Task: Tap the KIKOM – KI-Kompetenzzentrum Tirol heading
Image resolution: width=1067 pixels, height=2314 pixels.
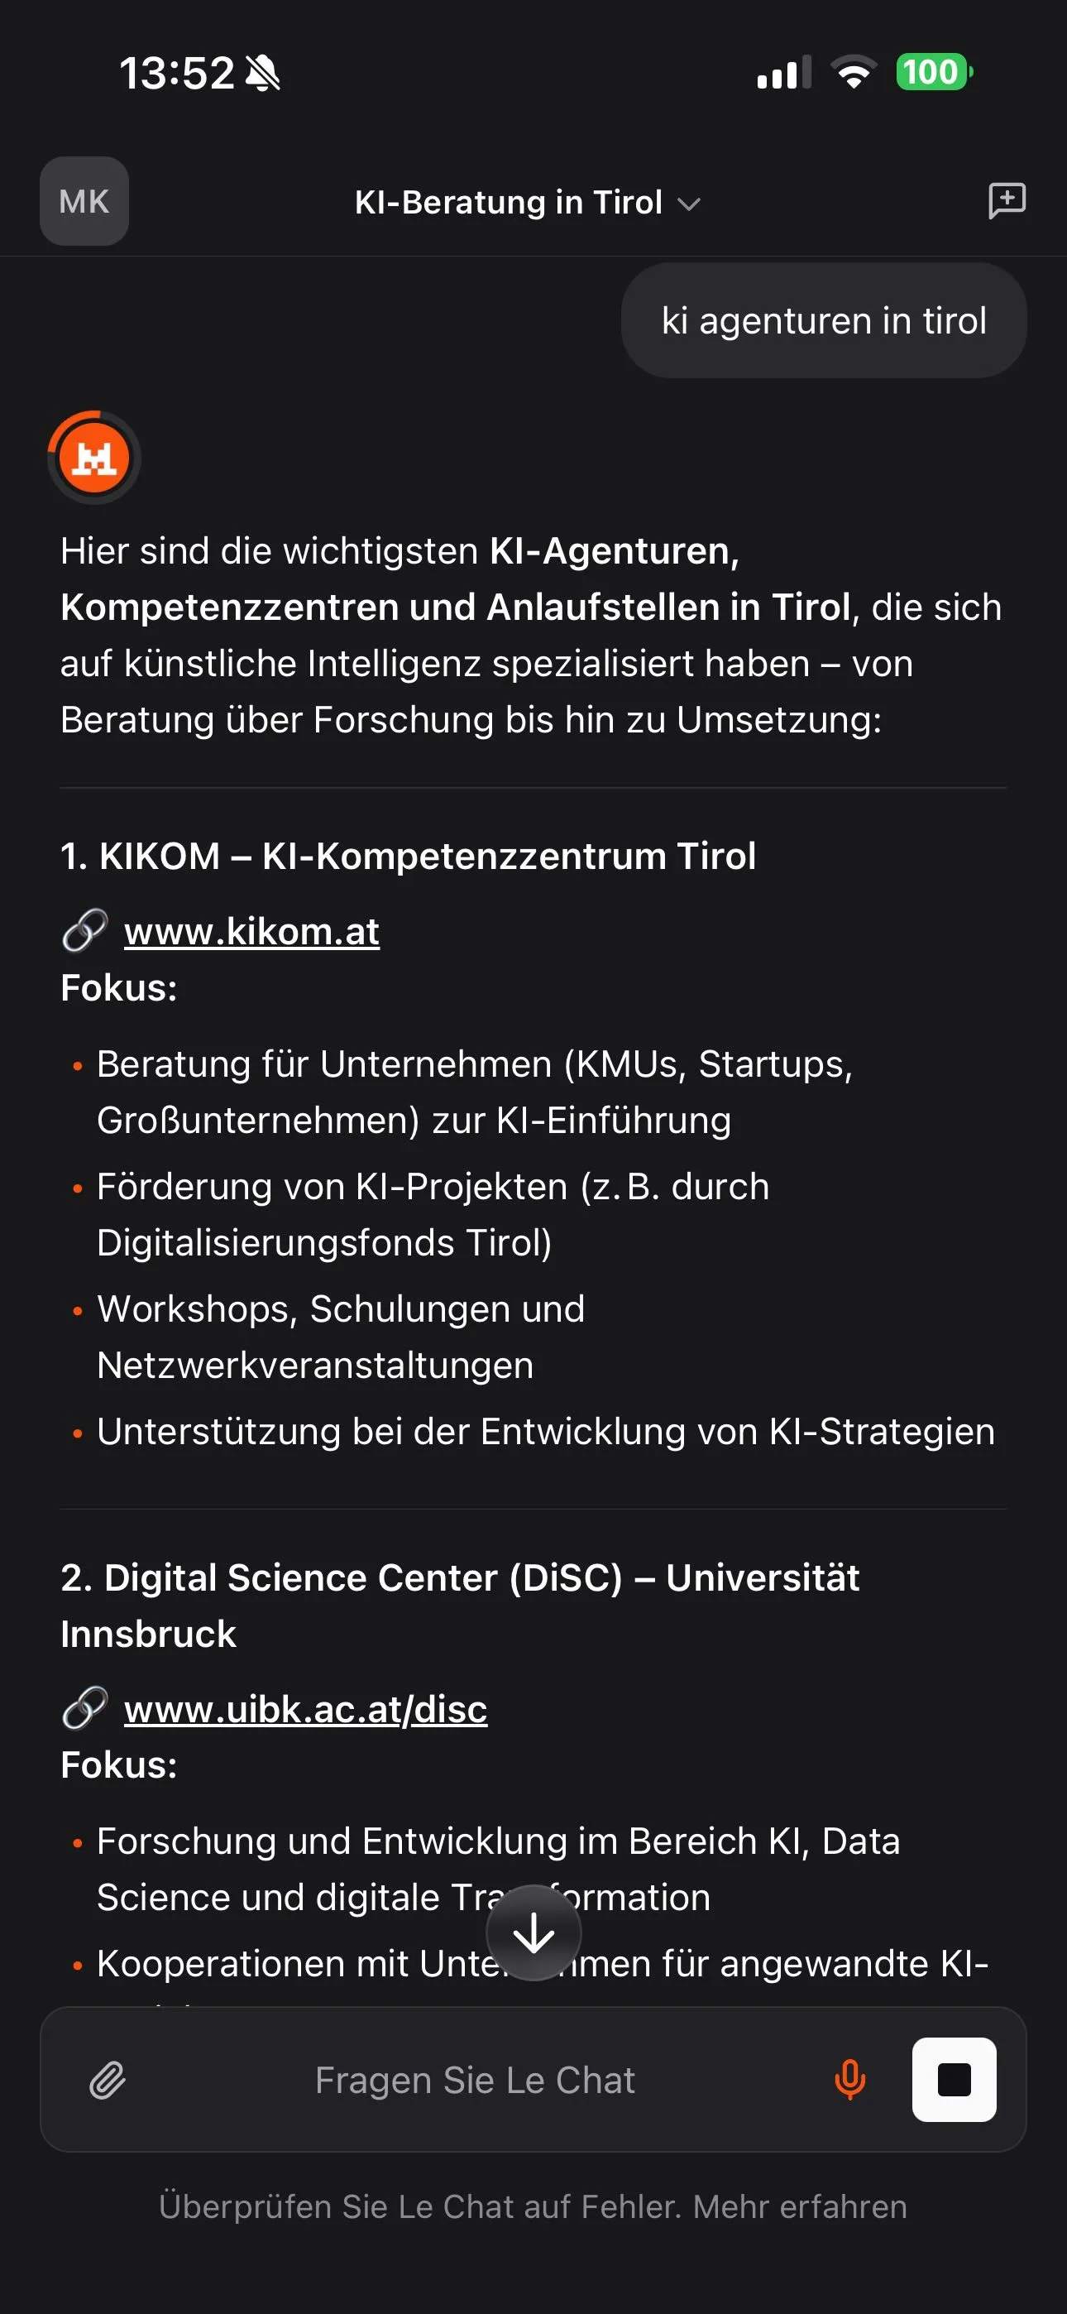Action: (x=408, y=856)
